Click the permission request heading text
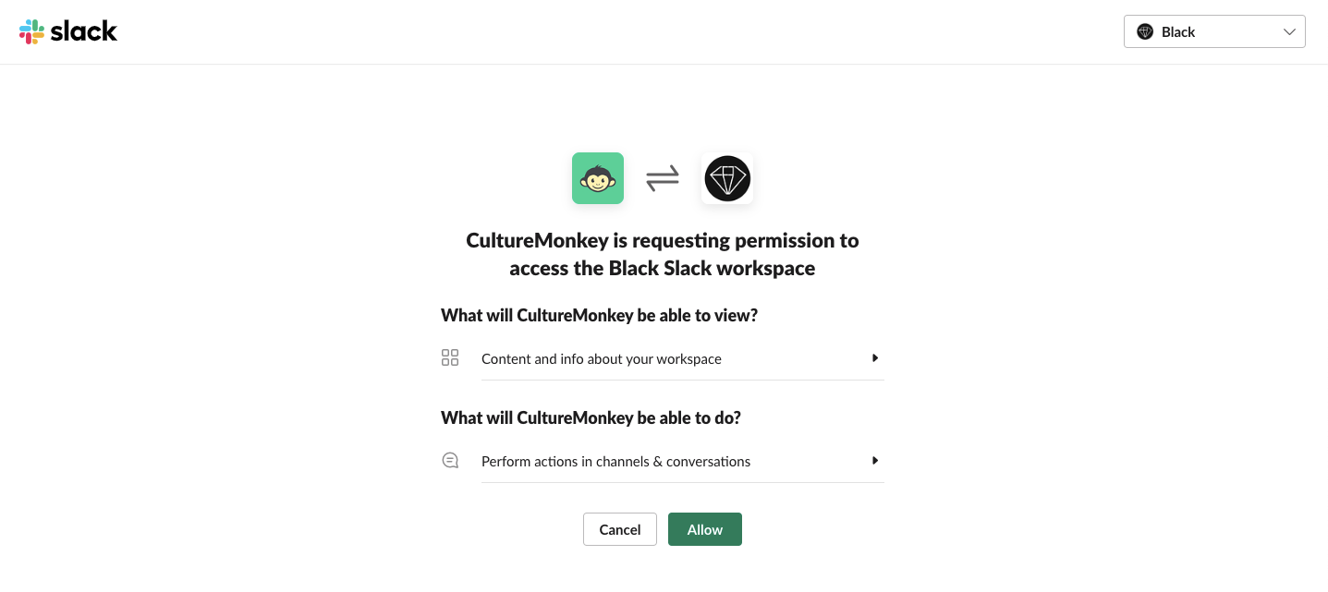 coord(663,254)
